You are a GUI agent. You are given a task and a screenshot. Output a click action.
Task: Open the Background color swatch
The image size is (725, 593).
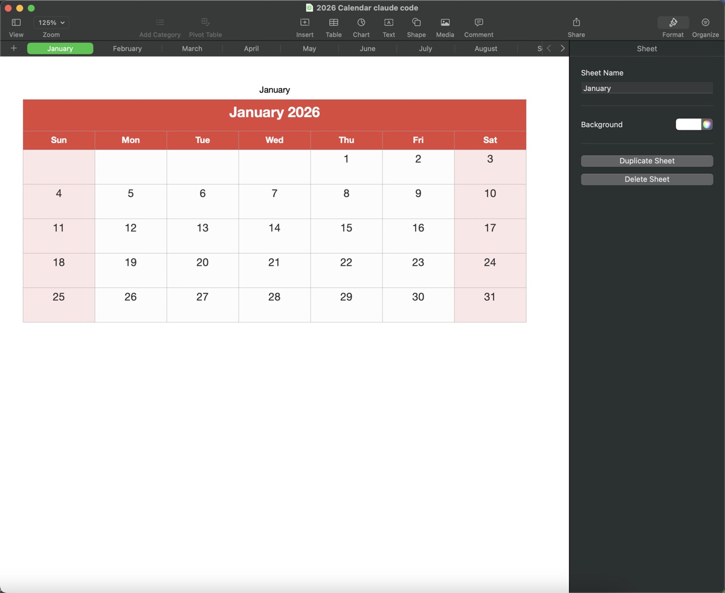[x=688, y=124]
